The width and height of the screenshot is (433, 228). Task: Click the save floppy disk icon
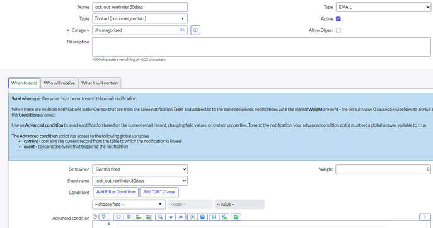click(214, 217)
